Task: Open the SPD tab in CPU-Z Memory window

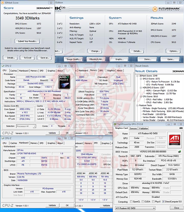Action: click(101, 71)
